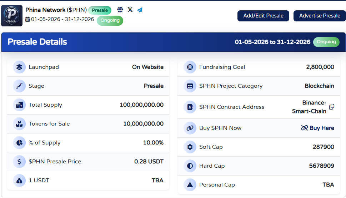The image size is (346, 198).
Task: Click the TBA value in 1 USDT row
Action: [157, 181]
